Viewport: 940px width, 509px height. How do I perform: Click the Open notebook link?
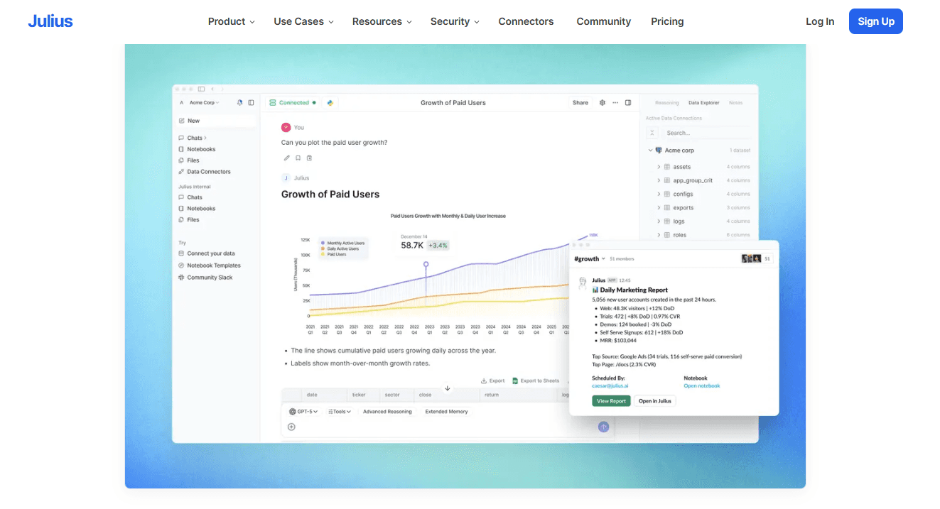[702, 386]
